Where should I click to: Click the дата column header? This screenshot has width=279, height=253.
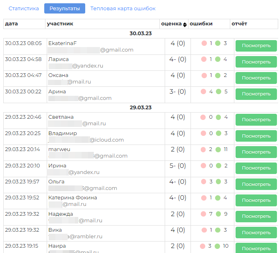(x=11, y=24)
